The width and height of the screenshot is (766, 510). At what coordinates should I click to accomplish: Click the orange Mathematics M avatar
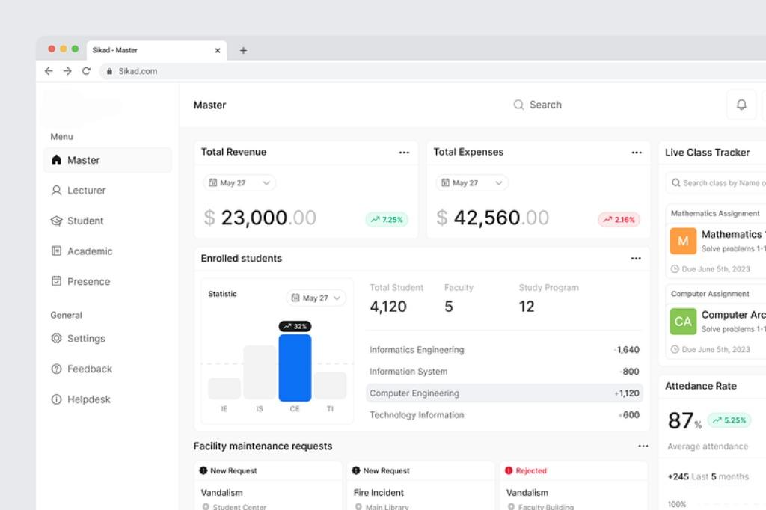pyautogui.click(x=683, y=241)
